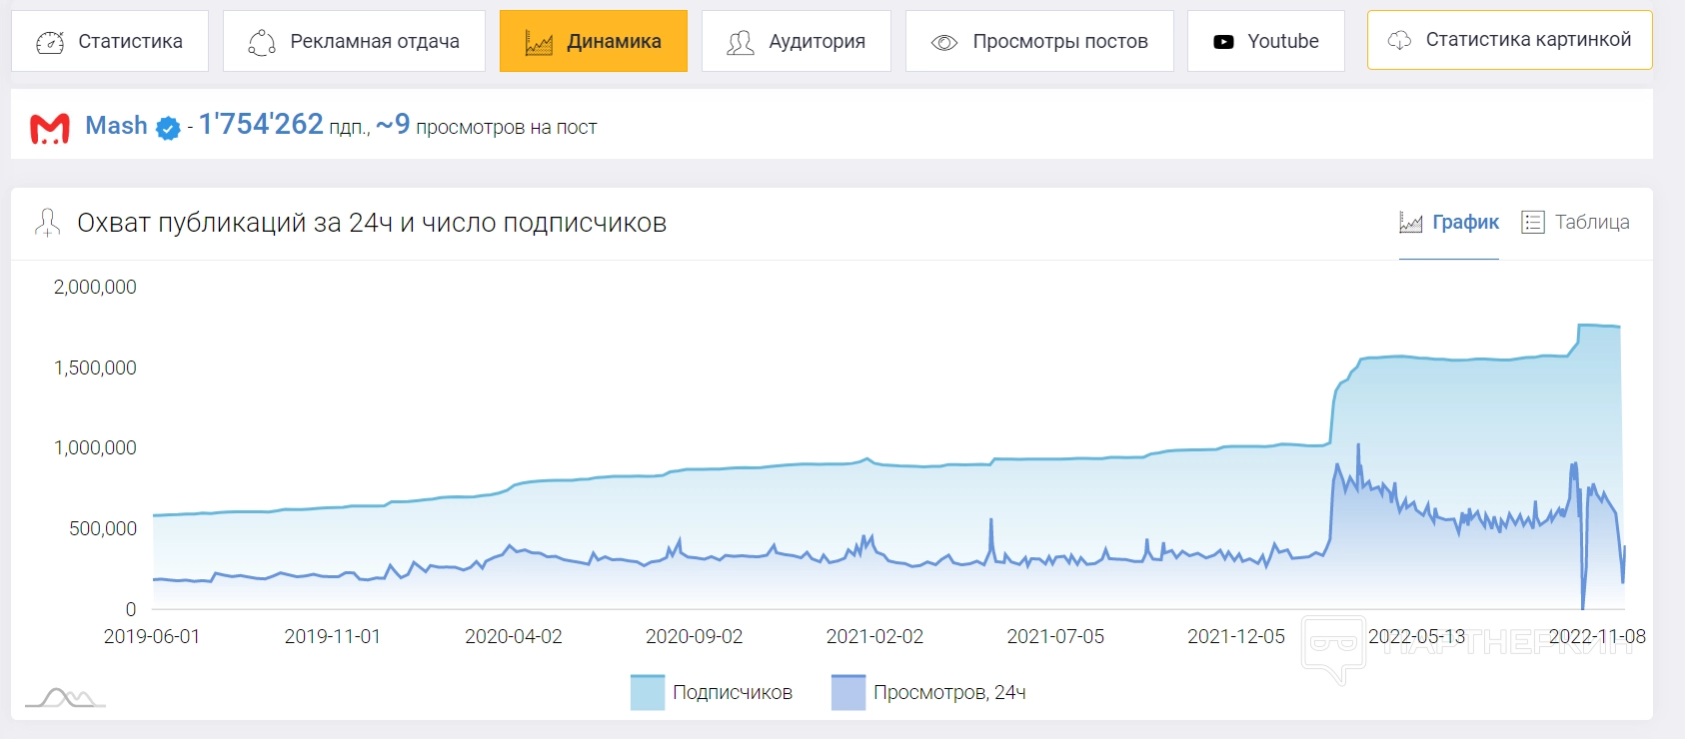Click the people icon beside Аудитория
This screenshot has height=739, width=1685.
741,42
